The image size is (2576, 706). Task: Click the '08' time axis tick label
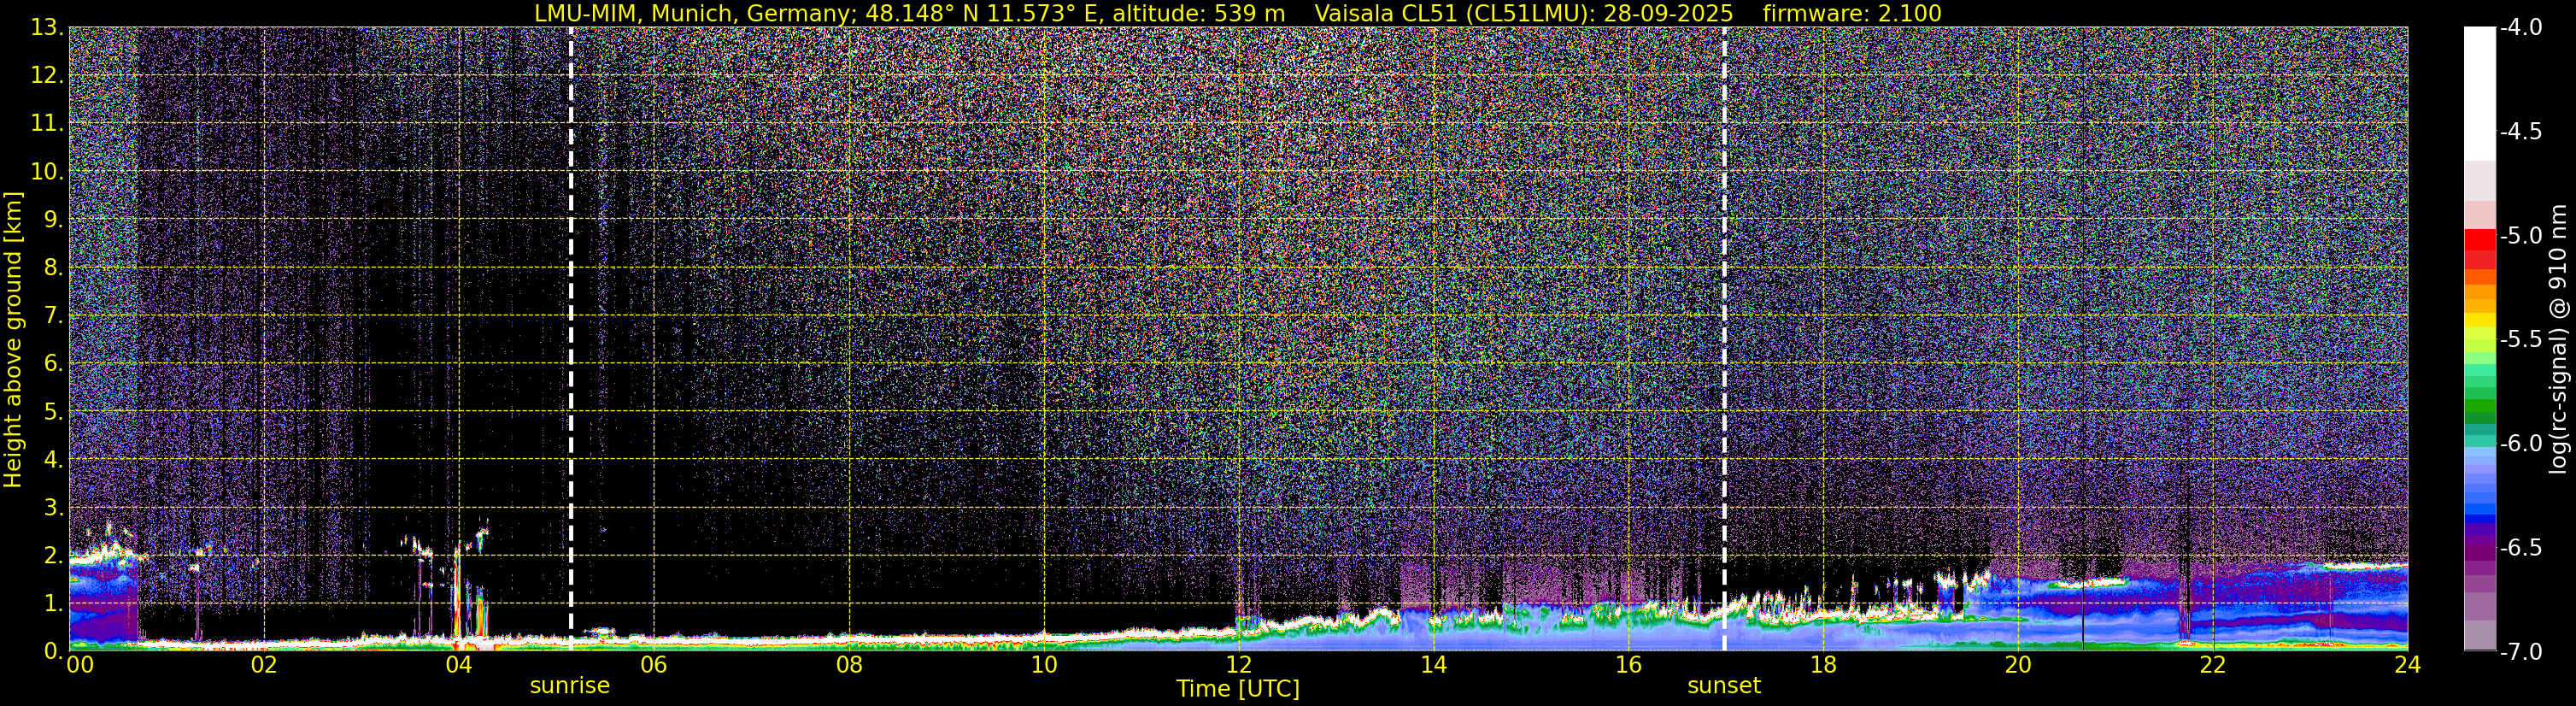(x=848, y=665)
